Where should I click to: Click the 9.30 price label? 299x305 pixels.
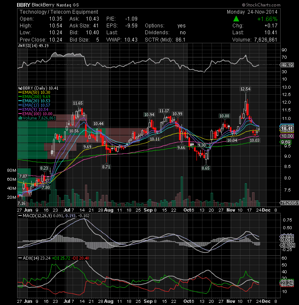(202, 145)
